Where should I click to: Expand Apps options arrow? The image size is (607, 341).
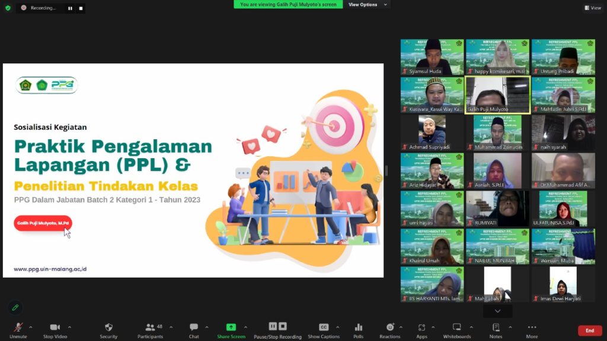433,327
